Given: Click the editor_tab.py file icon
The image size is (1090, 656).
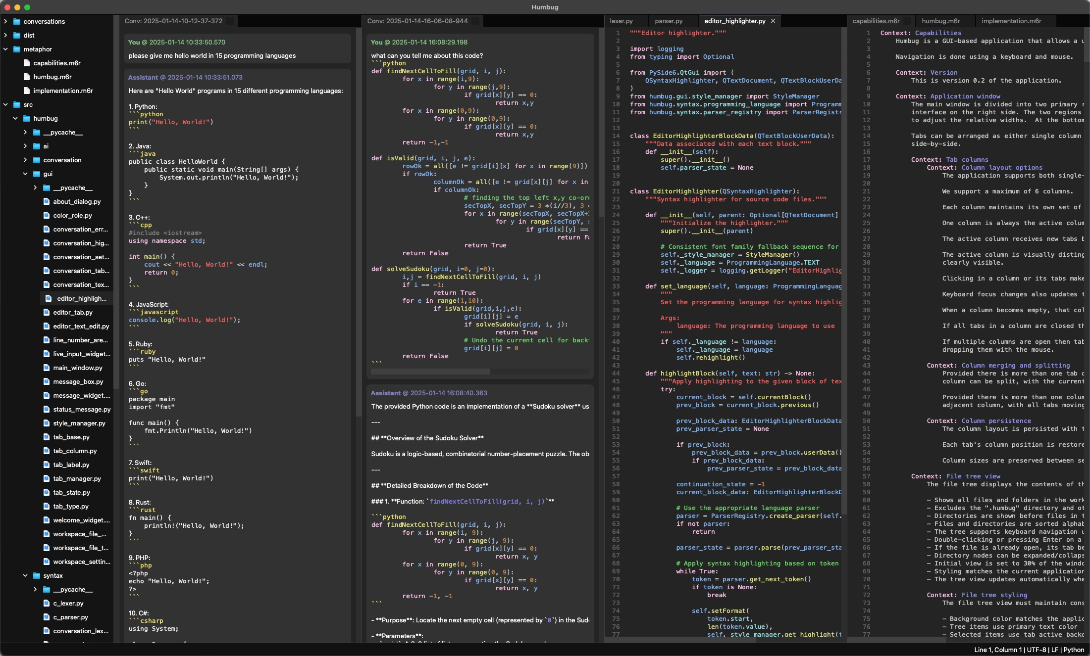Looking at the screenshot, I should click(47, 312).
